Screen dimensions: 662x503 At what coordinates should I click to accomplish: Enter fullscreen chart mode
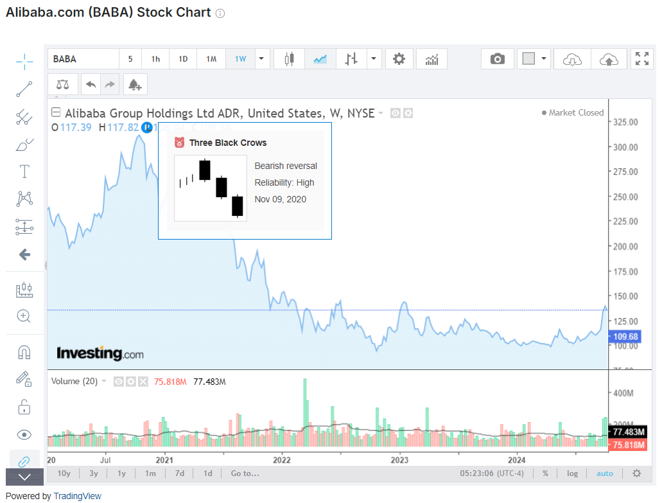tap(641, 59)
